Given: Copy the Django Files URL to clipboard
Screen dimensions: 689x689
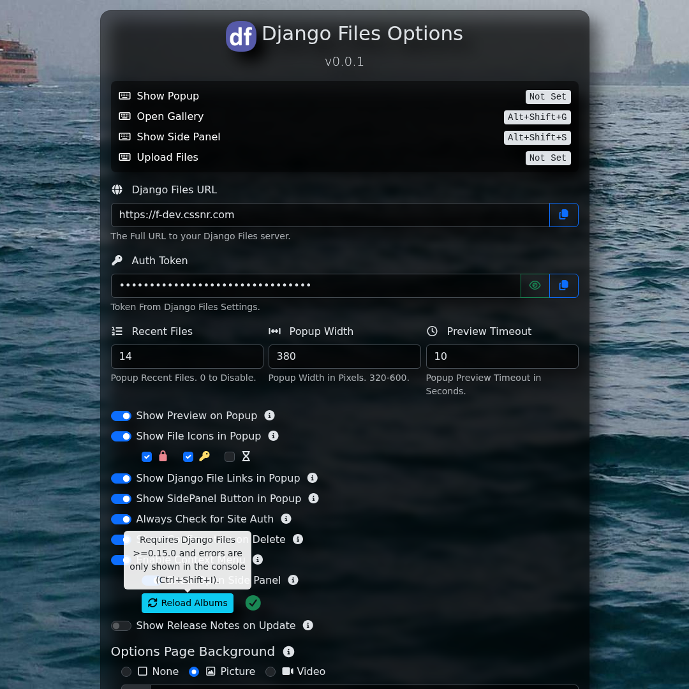Looking at the screenshot, I should [x=563, y=215].
